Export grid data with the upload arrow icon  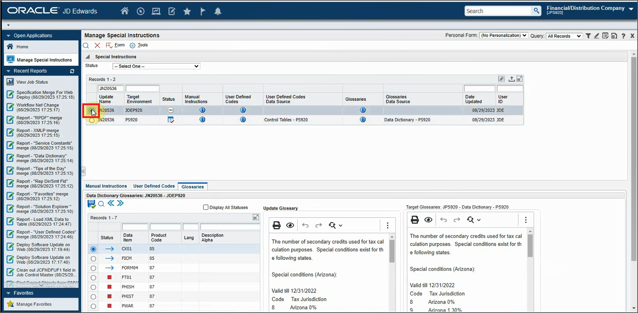click(x=511, y=79)
